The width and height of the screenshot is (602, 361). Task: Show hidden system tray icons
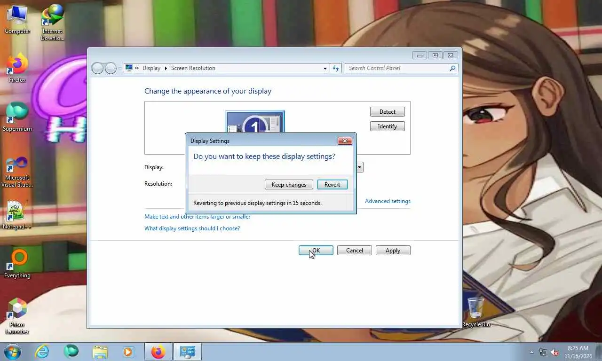531,352
